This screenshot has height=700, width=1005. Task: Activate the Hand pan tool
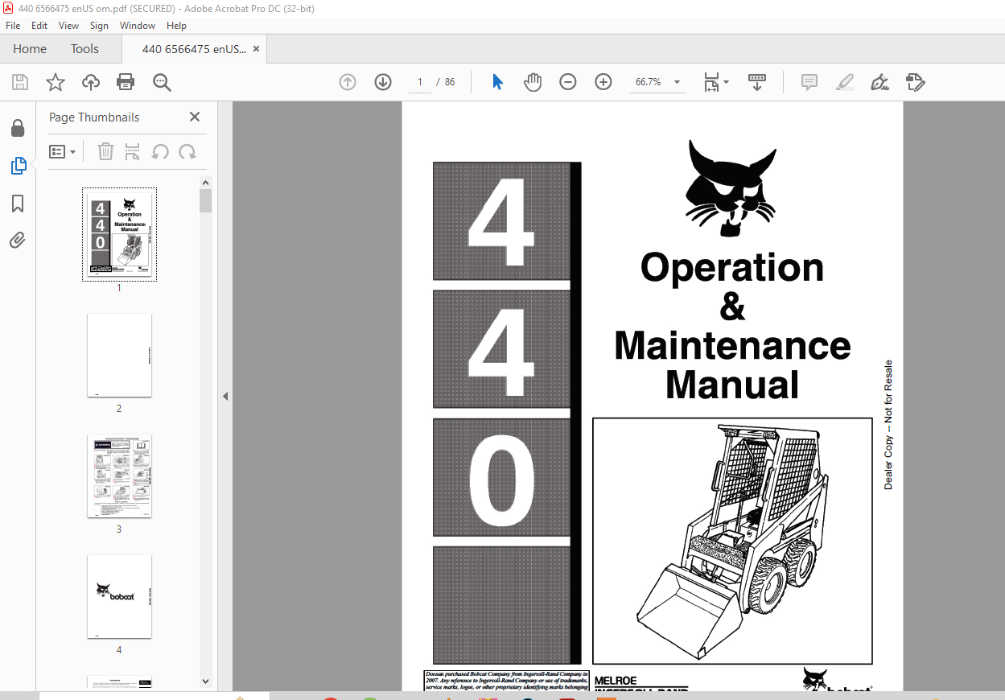(x=533, y=82)
